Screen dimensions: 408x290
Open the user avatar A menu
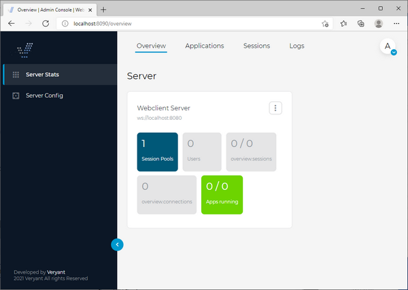pos(388,46)
